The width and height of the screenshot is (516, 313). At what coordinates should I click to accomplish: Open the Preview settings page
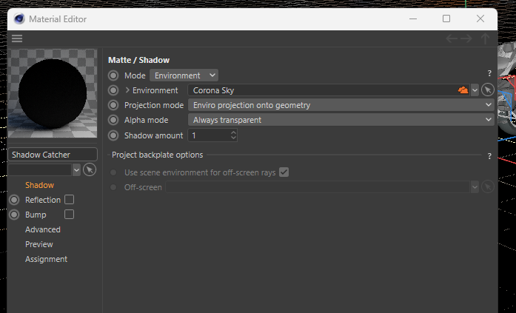(x=38, y=244)
